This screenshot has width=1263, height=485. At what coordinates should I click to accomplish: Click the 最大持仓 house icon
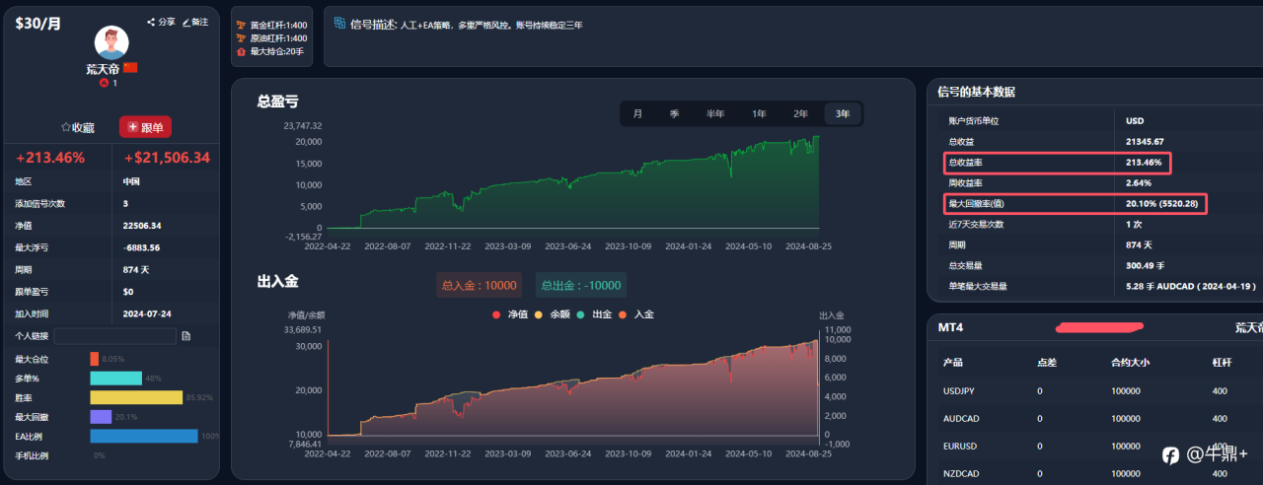(x=242, y=50)
